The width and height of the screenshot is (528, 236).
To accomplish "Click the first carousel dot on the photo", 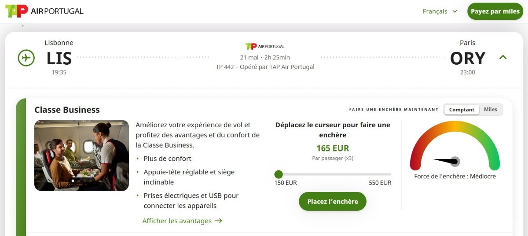I will click(x=73, y=181).
